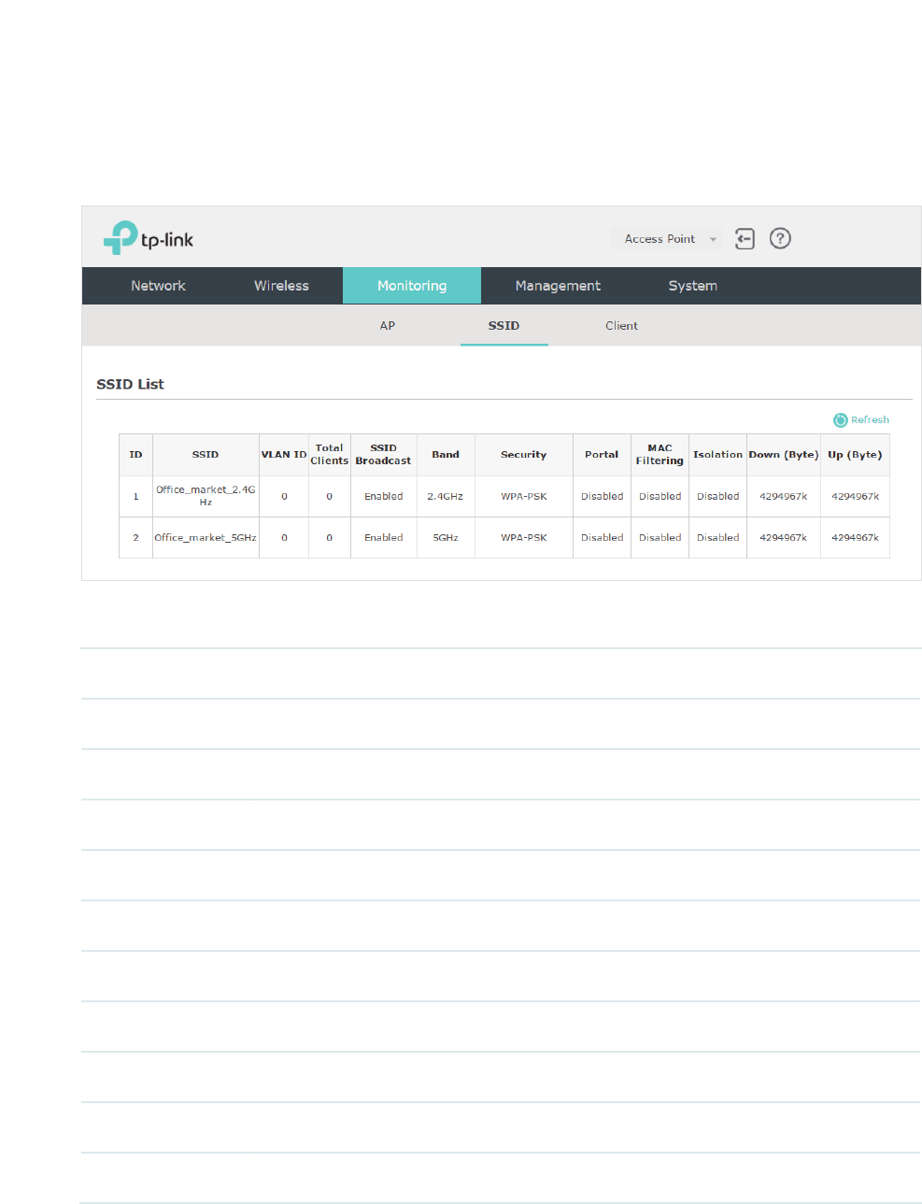Click the Refresh link text
Viewport: 922px width, 1204px height.
pyautogui.click(x=870, y=420)
